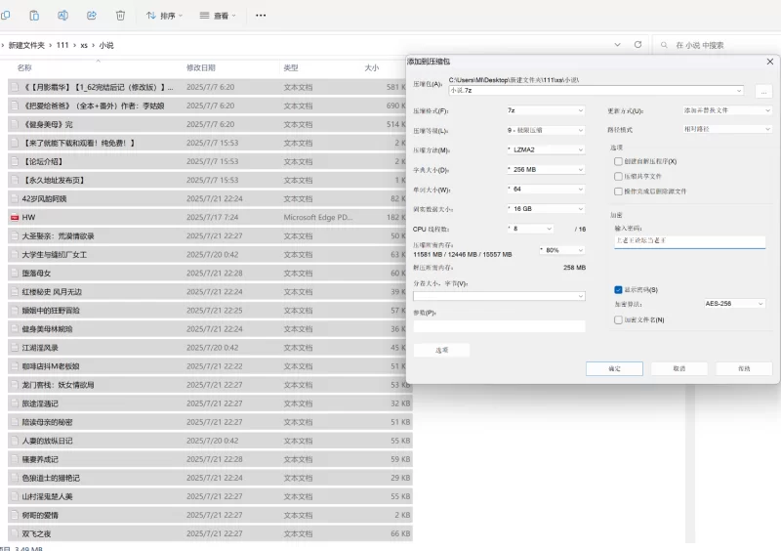
Task: Click the 输入密码 password field
Action: 689,241
